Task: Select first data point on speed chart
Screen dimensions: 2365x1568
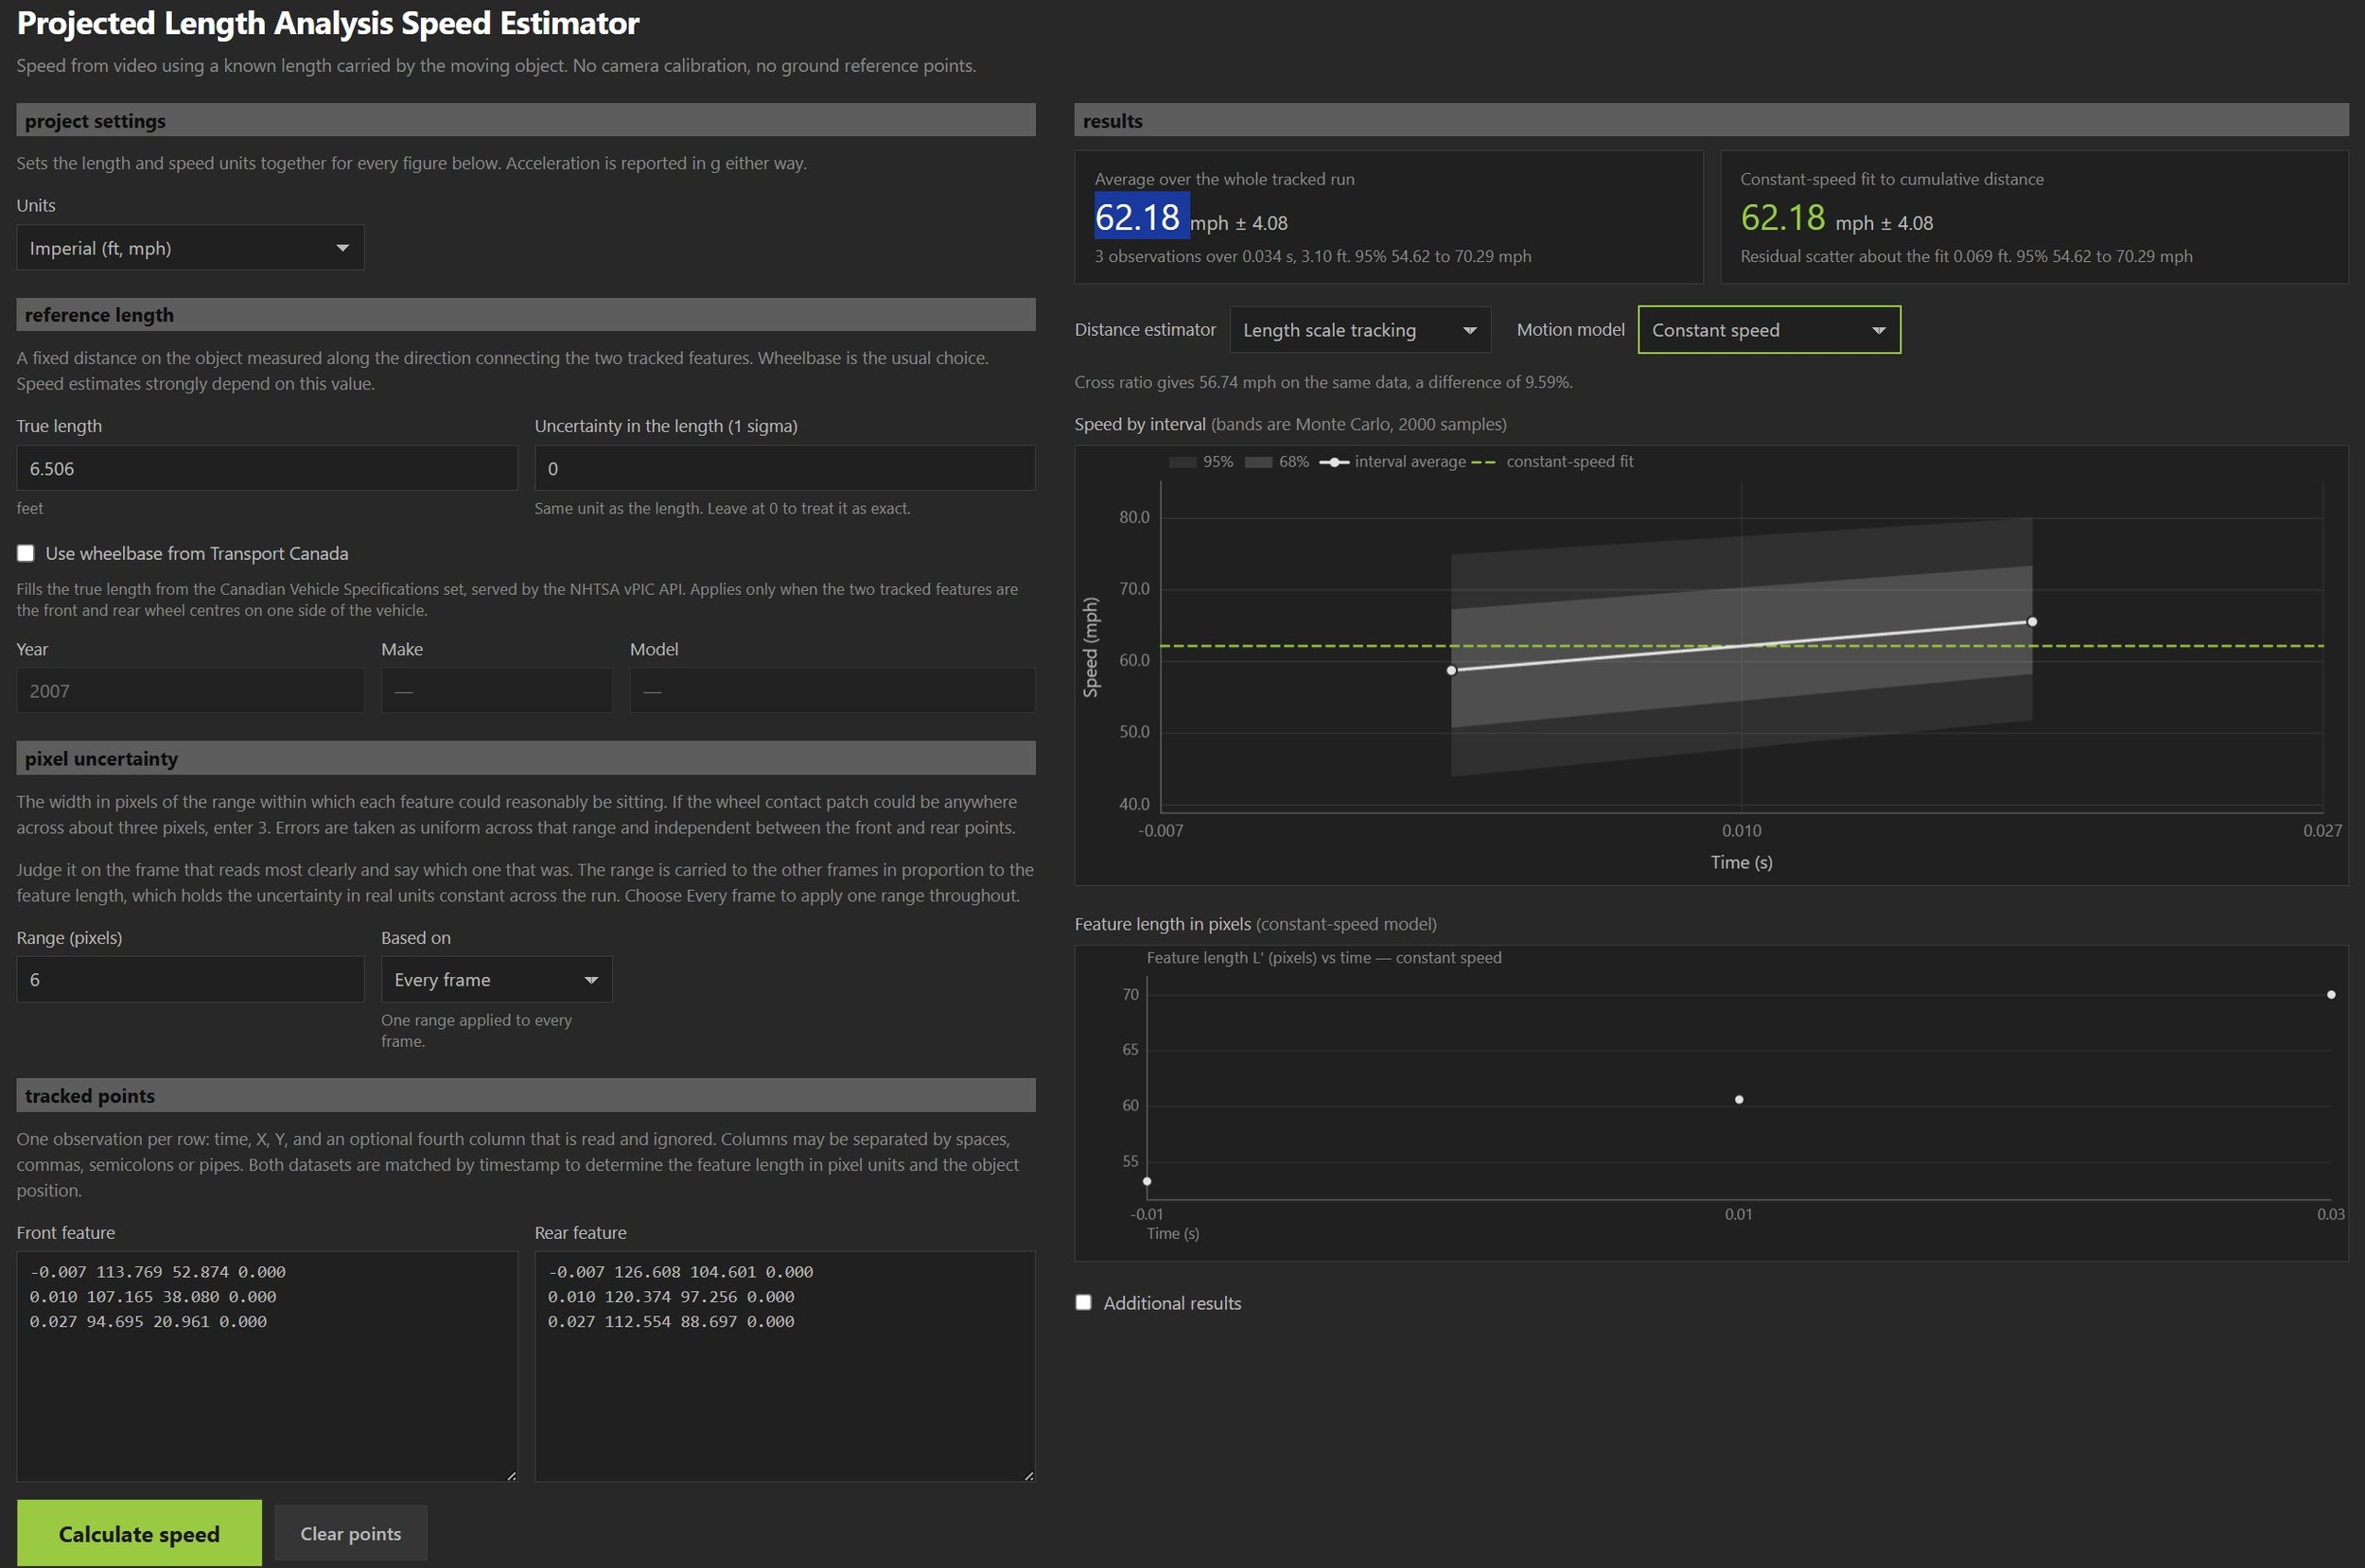Action: click(x=1451, y=670)
